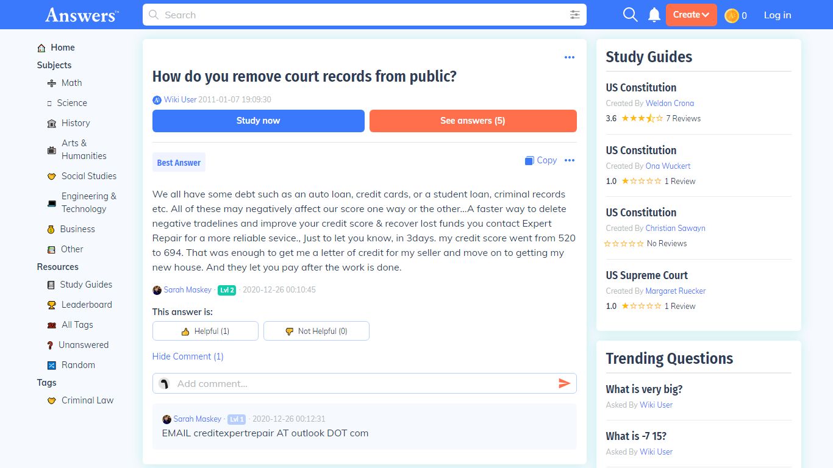833x468 pixels.
Task: Open search filter options icon
Action: [574, 15]
